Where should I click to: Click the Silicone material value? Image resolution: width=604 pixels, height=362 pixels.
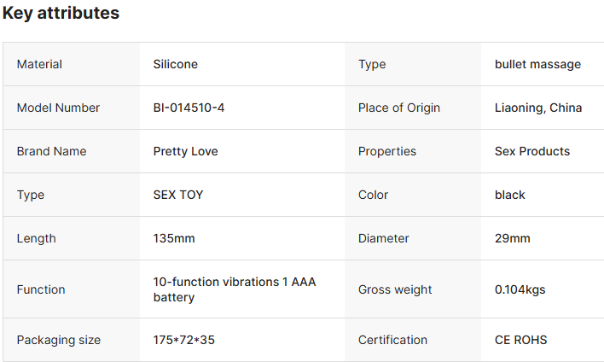point(176,64)
